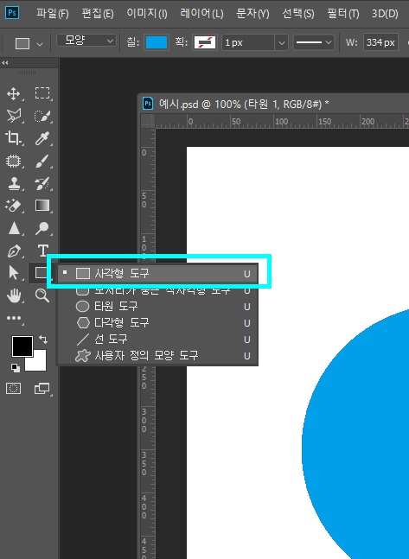Select the Dodge tool
The image size is (409, 559).
[42, 228]
